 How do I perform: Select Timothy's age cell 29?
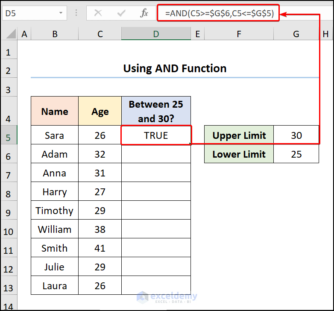click(x=100, y=210)
